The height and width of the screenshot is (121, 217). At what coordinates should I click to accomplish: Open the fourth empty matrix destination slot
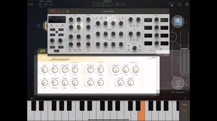164,44
